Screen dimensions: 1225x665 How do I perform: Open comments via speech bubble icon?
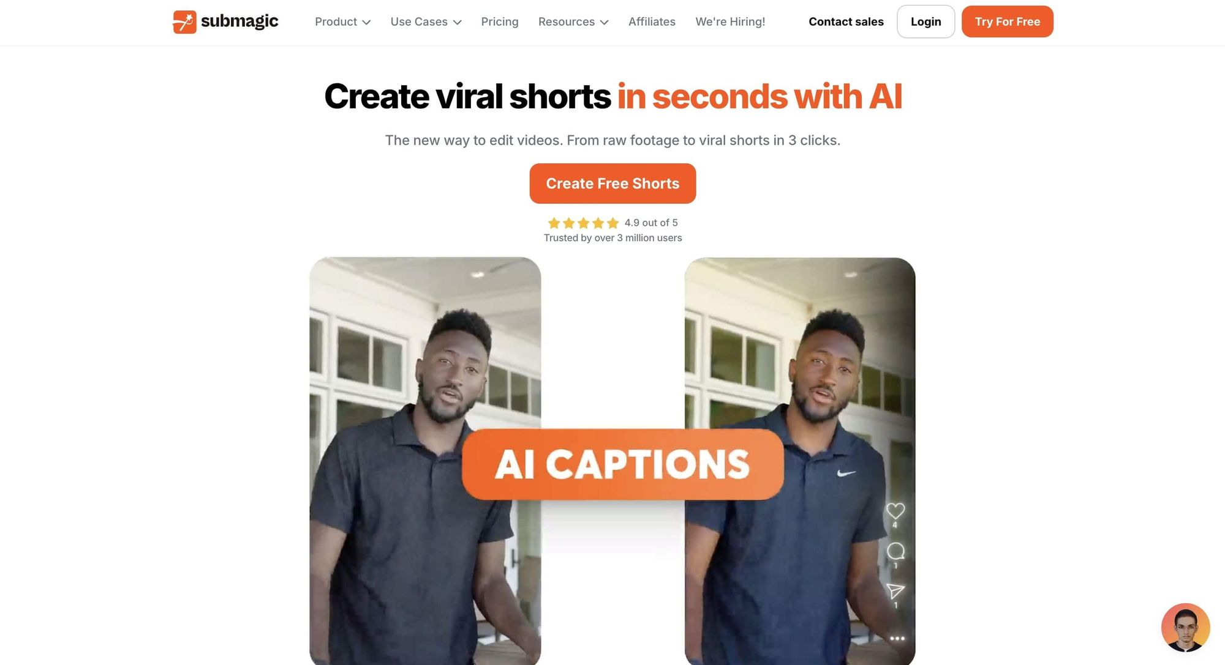pos(895,551)
